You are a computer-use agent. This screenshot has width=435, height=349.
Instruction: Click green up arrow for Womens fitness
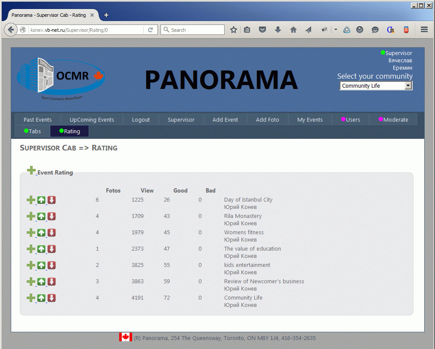41,233
